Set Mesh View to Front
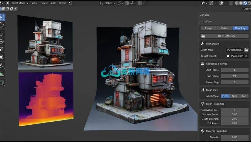This screenshot has height=142, width=251. [225, 96]
